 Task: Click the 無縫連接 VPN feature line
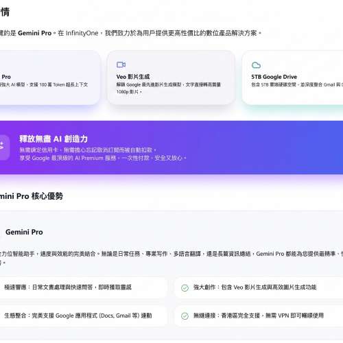coord(259,316)
